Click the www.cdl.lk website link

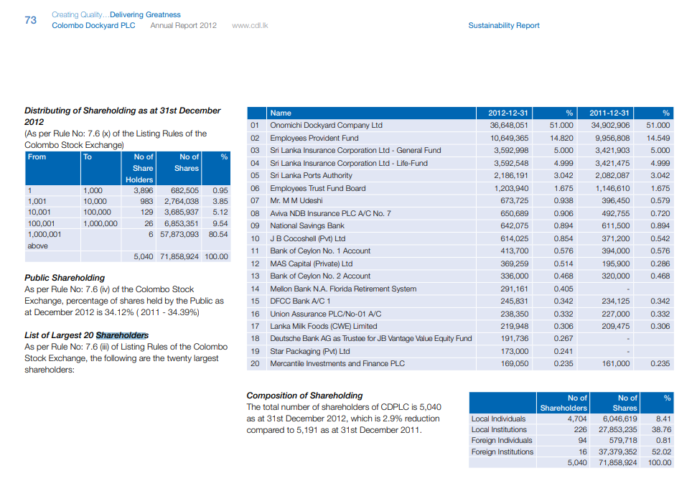pos(250,25)
